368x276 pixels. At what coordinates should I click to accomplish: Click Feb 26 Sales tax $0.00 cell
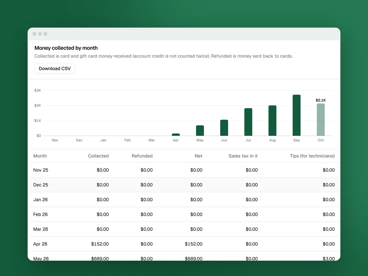tap(252, 214)
